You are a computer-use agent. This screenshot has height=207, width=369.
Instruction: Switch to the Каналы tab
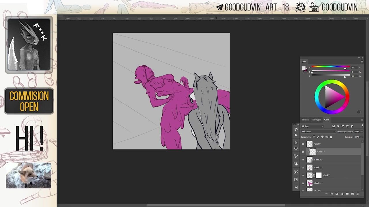coord(305,120)
